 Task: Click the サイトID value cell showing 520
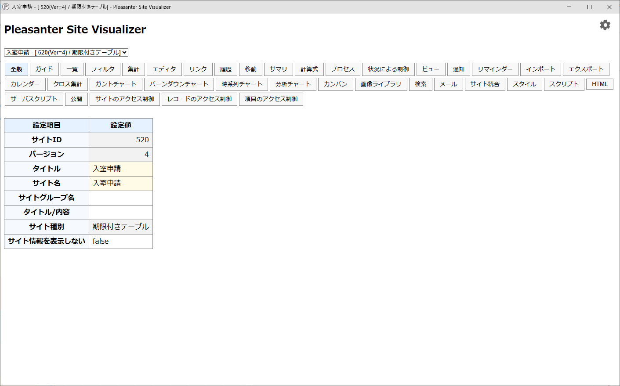click(120, 140)
